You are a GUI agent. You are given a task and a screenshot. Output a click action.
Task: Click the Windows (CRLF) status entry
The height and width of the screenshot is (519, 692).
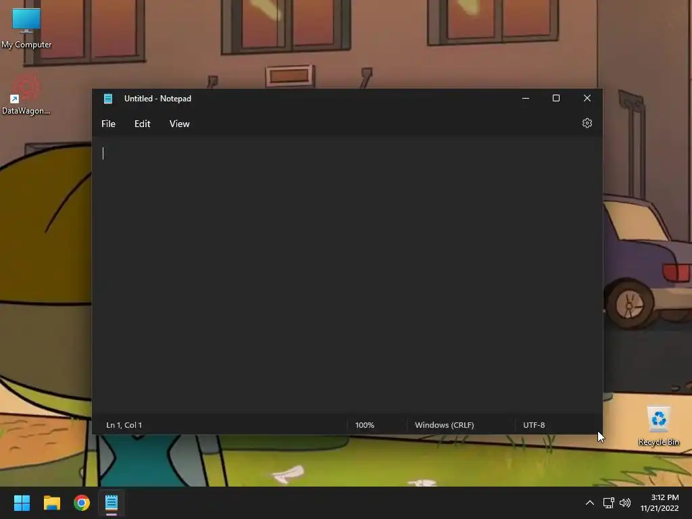(444, 425)
